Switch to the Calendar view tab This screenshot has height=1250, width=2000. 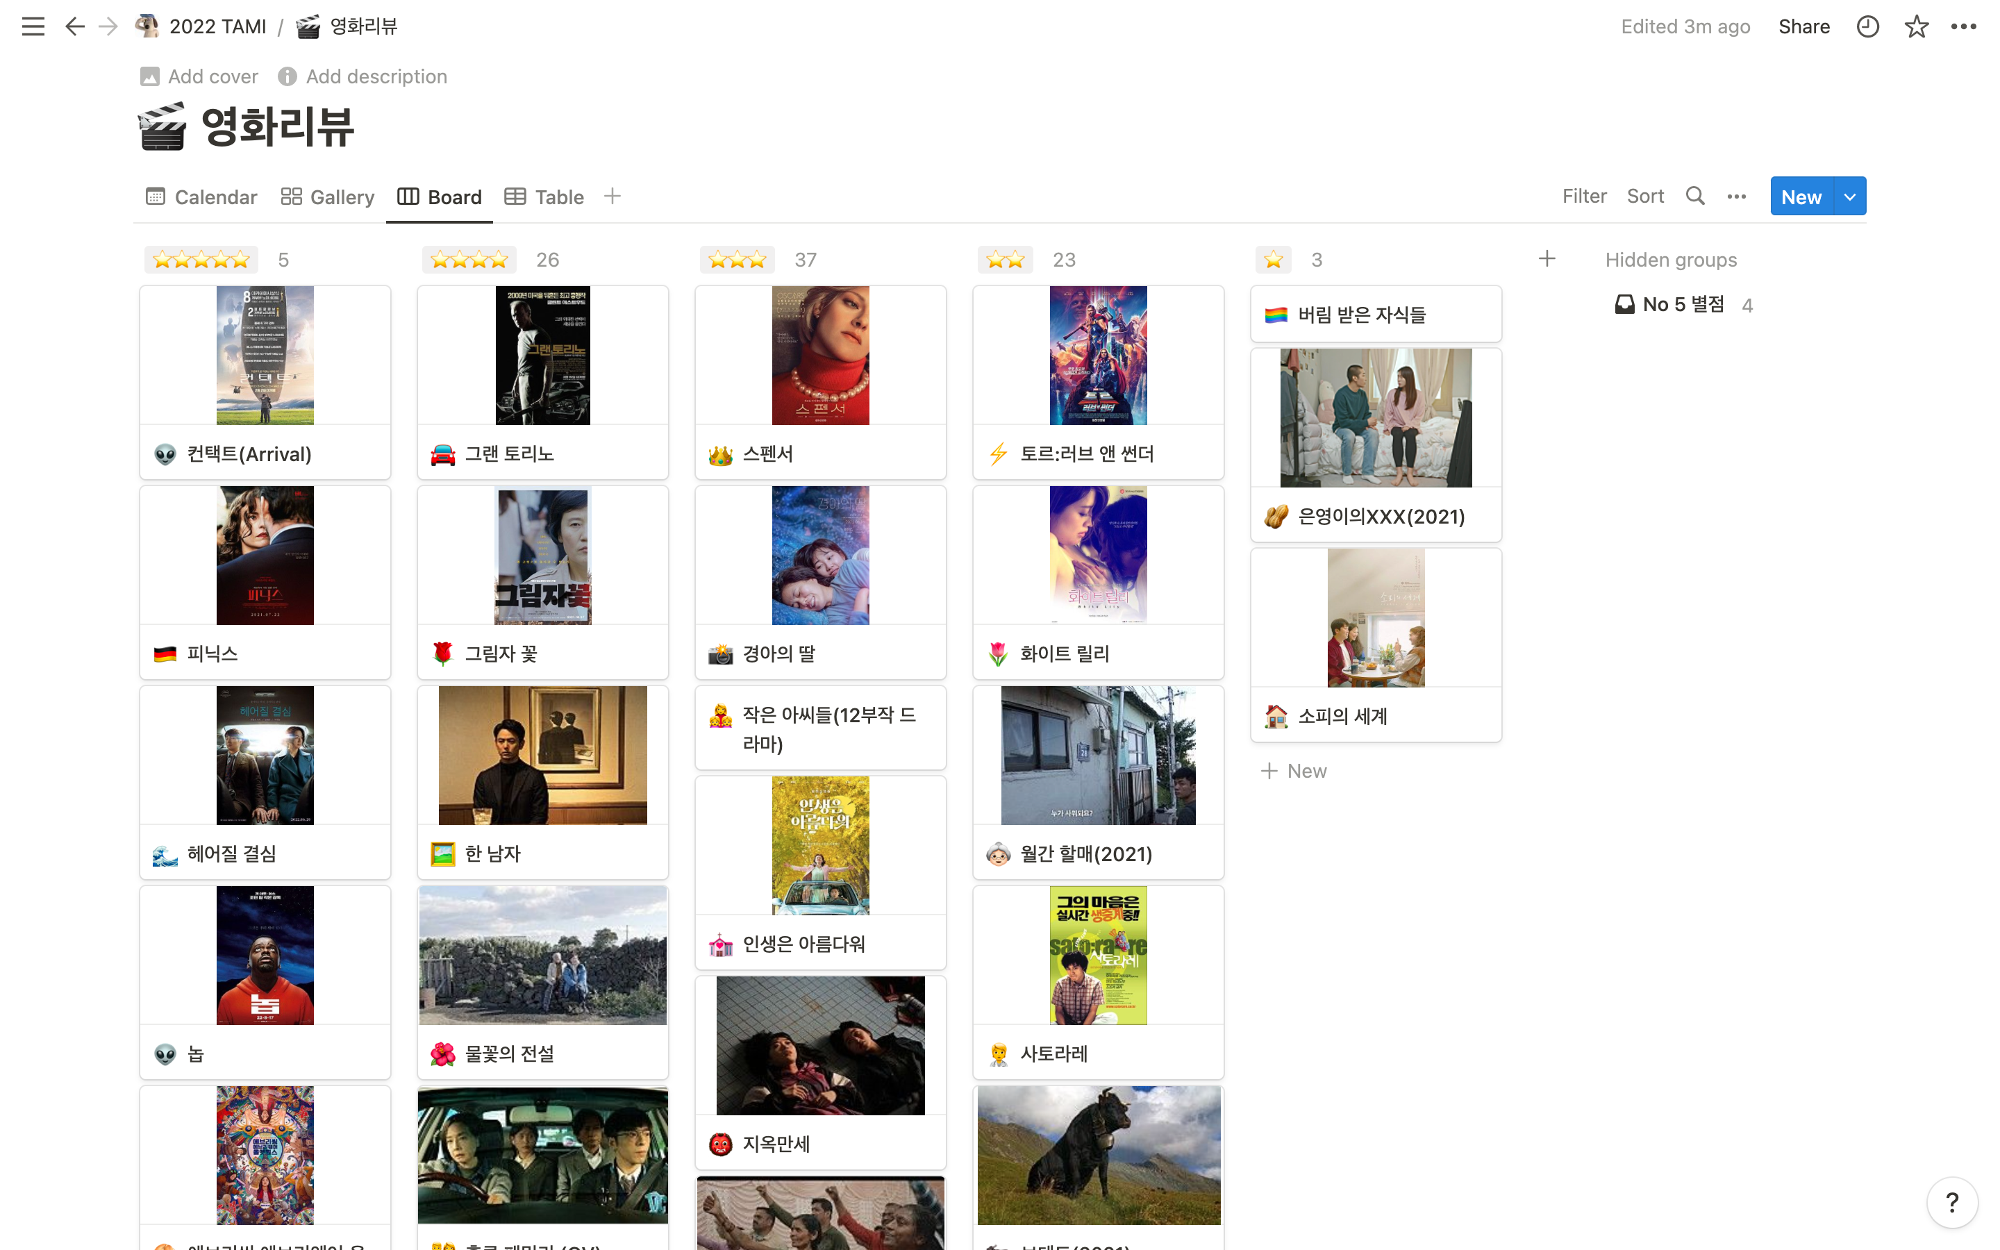pyautogui.click(x=201, y=197)
